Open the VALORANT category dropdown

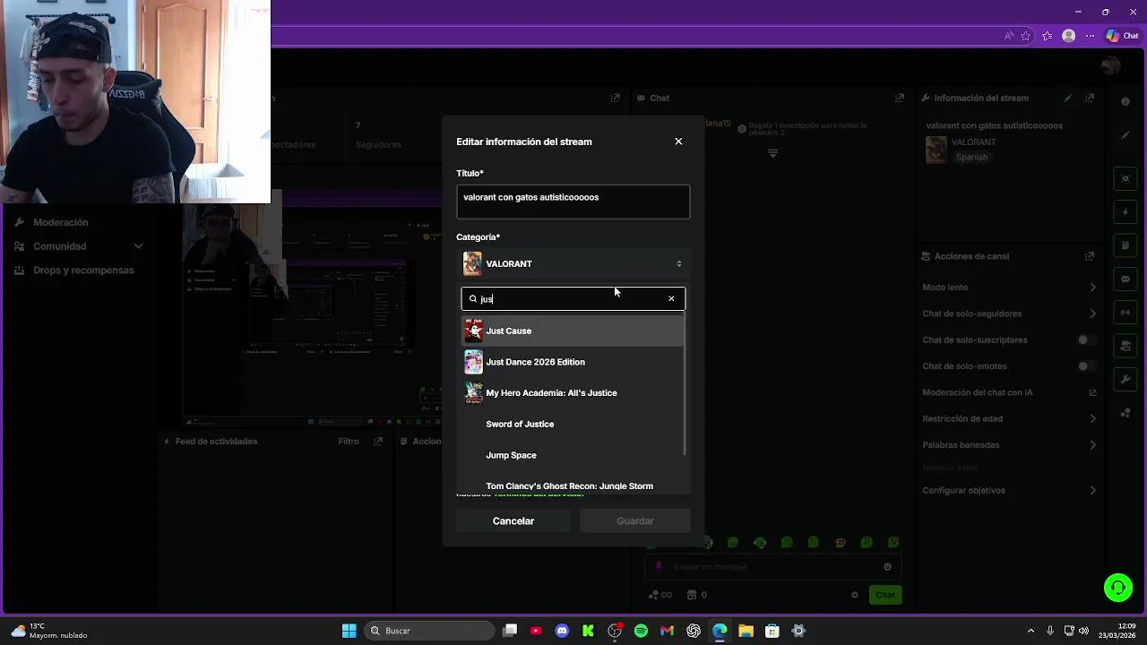click(573, 263)
